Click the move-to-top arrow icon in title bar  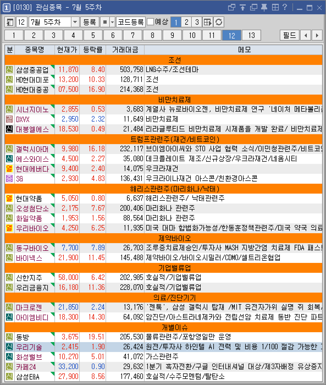tap(242, 7)
